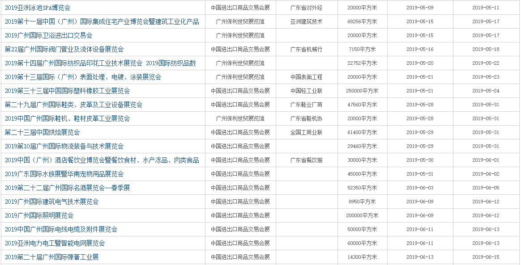Screen dimensions: 521x265
Task: Open 2019第三十三届中国国际塑料橡胶工业展览会 link
Action: pyautogui.click(x=68, y=91)
